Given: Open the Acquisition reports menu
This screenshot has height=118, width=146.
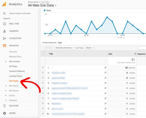Looking at the screenshot, I should click(x=15, y=38).
